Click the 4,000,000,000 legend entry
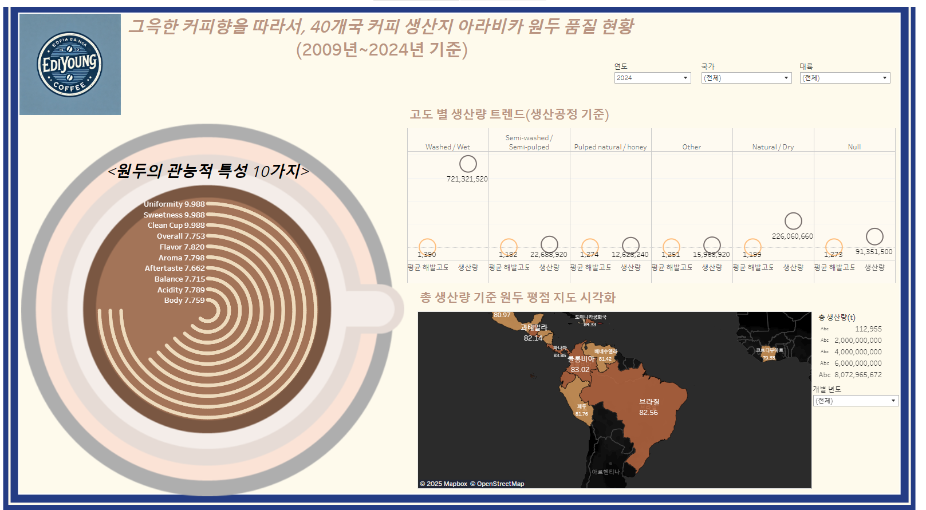Image resolution: width=926 pixels, height=510 pixels. (851, 352)
